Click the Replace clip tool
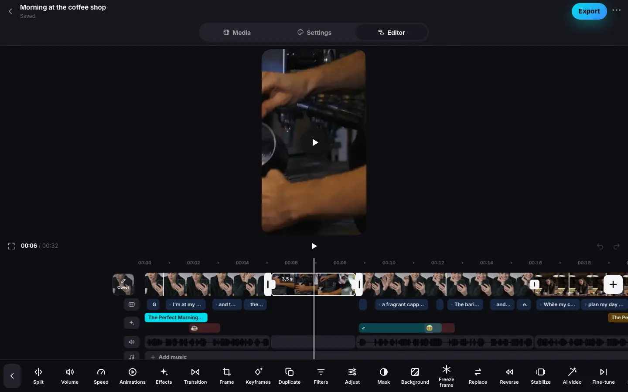The image size is (628, 392). click(478, 376)
